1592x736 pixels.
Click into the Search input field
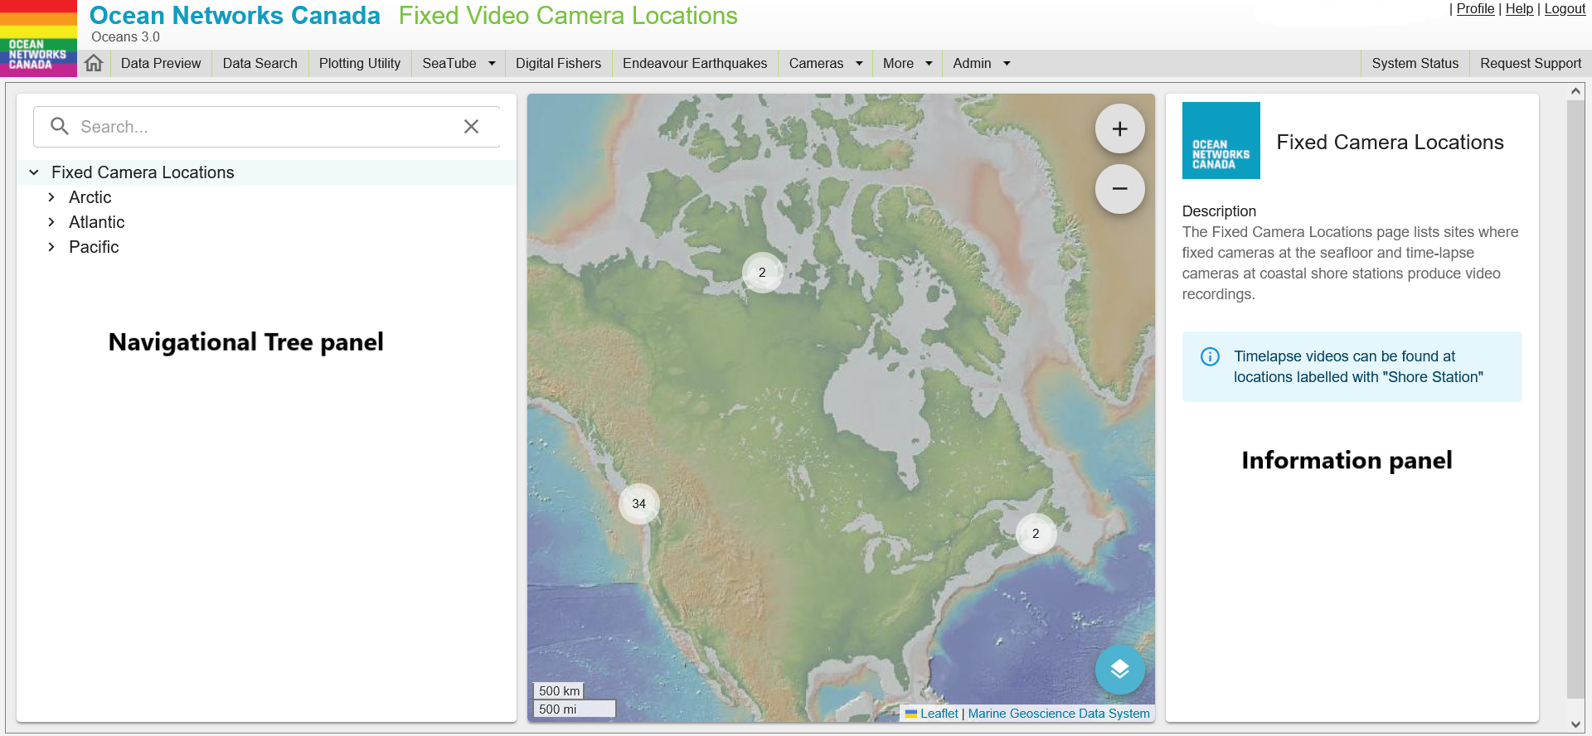click(265, 127)
